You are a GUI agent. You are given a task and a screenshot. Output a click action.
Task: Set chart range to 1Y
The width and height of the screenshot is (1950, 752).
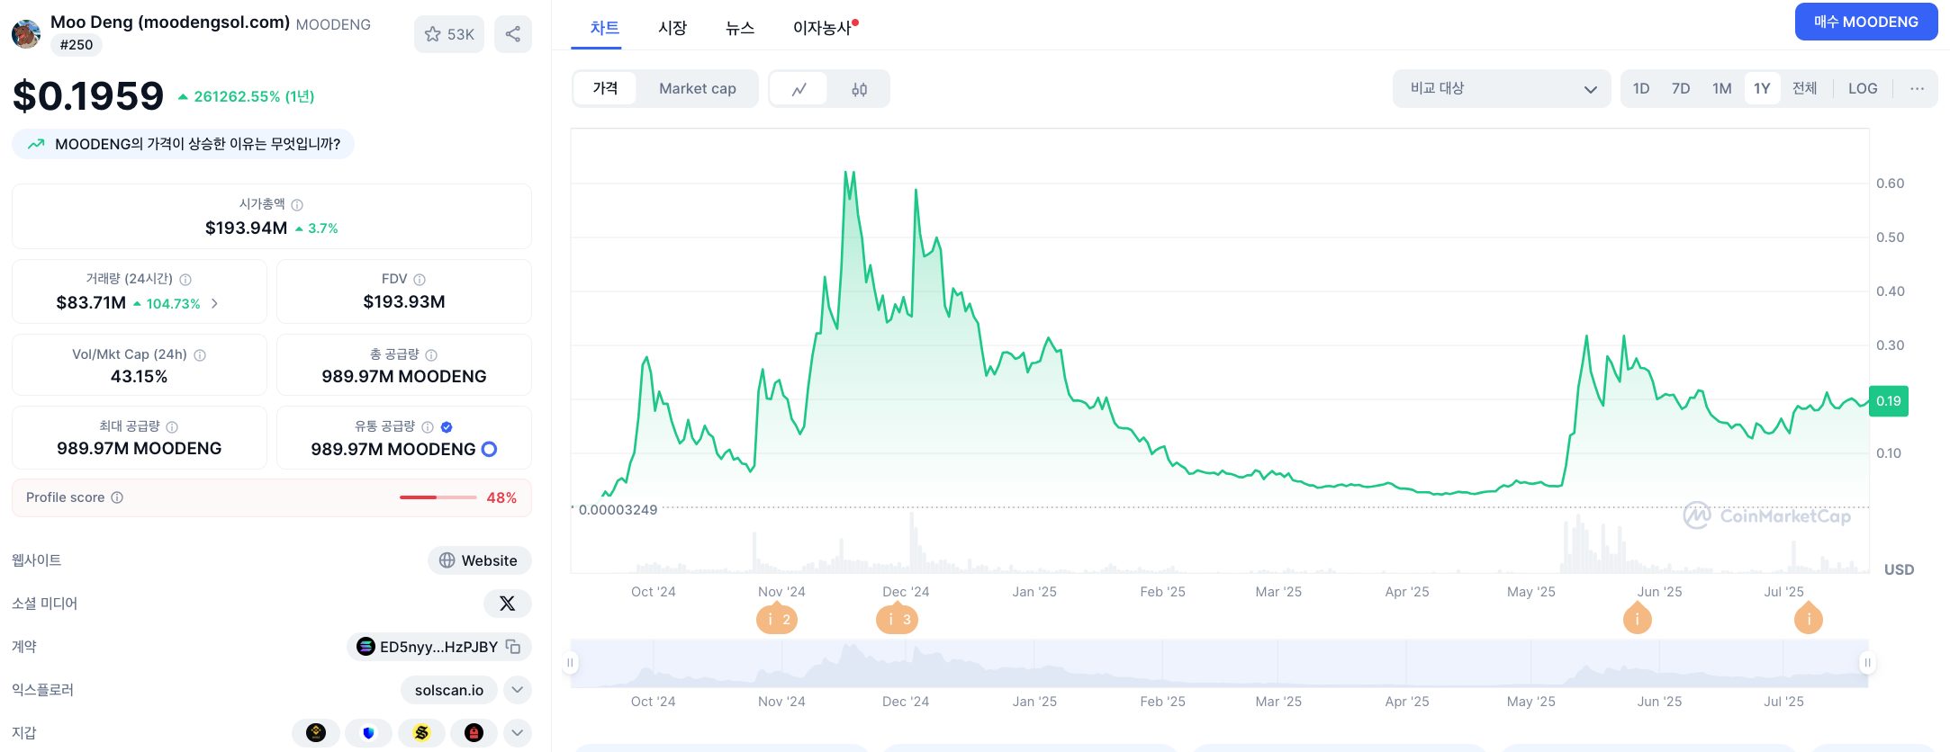(1762, 88)
